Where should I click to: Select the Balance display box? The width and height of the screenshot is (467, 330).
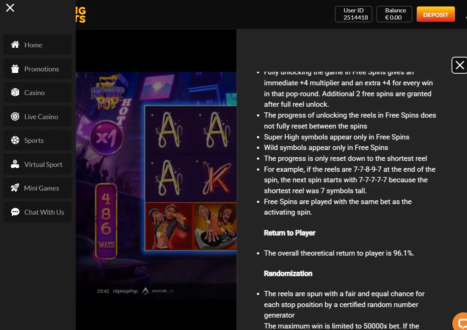pos(394,14)
